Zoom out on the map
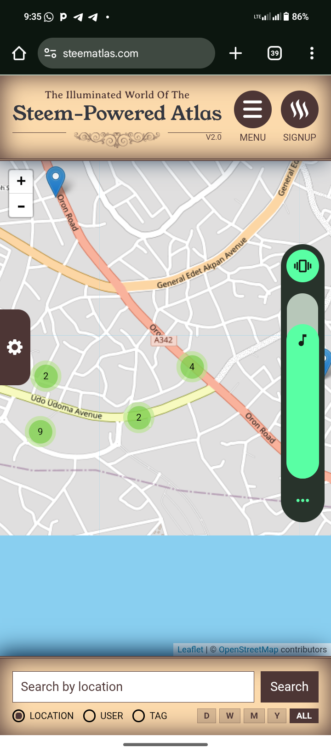The width and height of the screenshot is (331, 754). point(21,206)
